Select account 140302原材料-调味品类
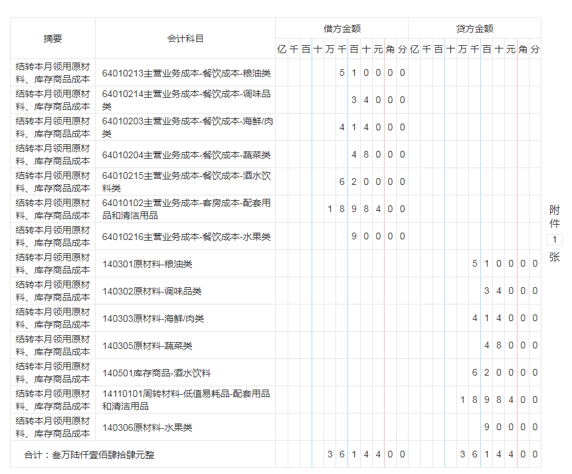 click(152, 291)
